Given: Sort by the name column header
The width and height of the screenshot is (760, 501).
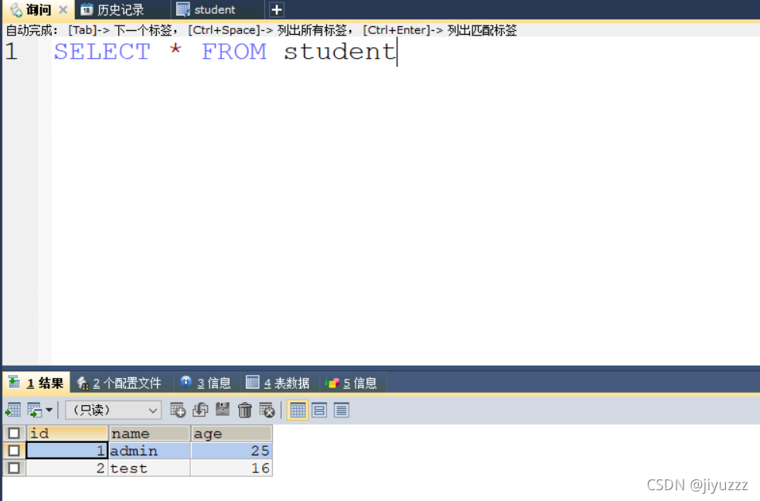Looking at the screenshot, I should [x=149, y=433].
